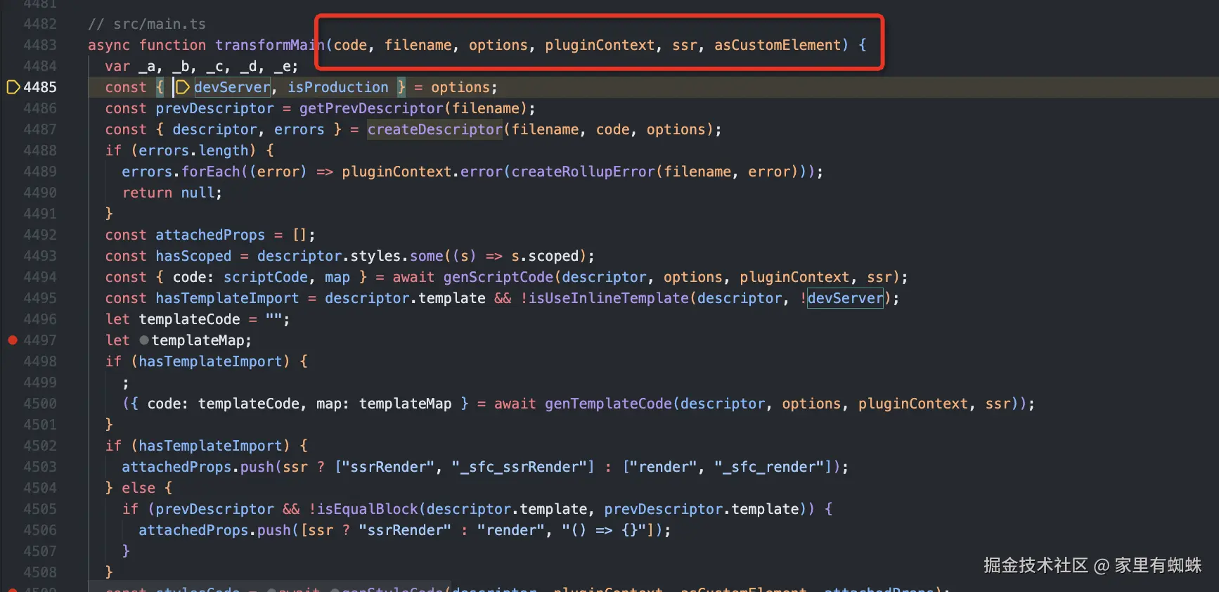Click templateCode on the let line 4496
The width and height of the screenshot is (1219, 592).
click(189, 319)
